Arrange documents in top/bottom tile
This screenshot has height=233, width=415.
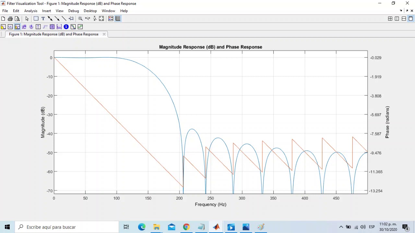(x=404, y=19)
